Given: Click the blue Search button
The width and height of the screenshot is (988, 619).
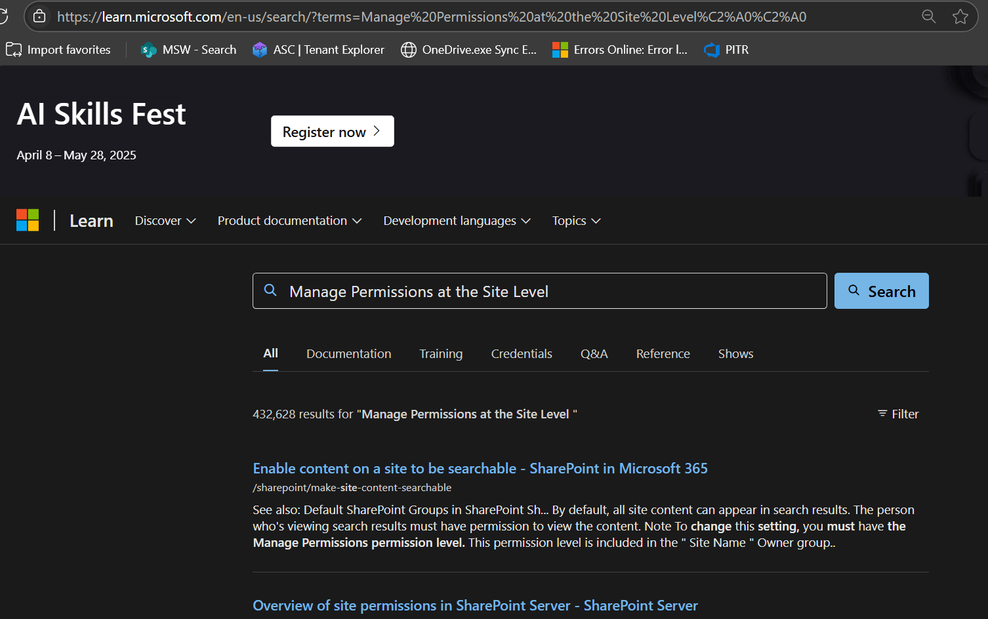Looking at the screenshot, I should (x=881, y=291).
